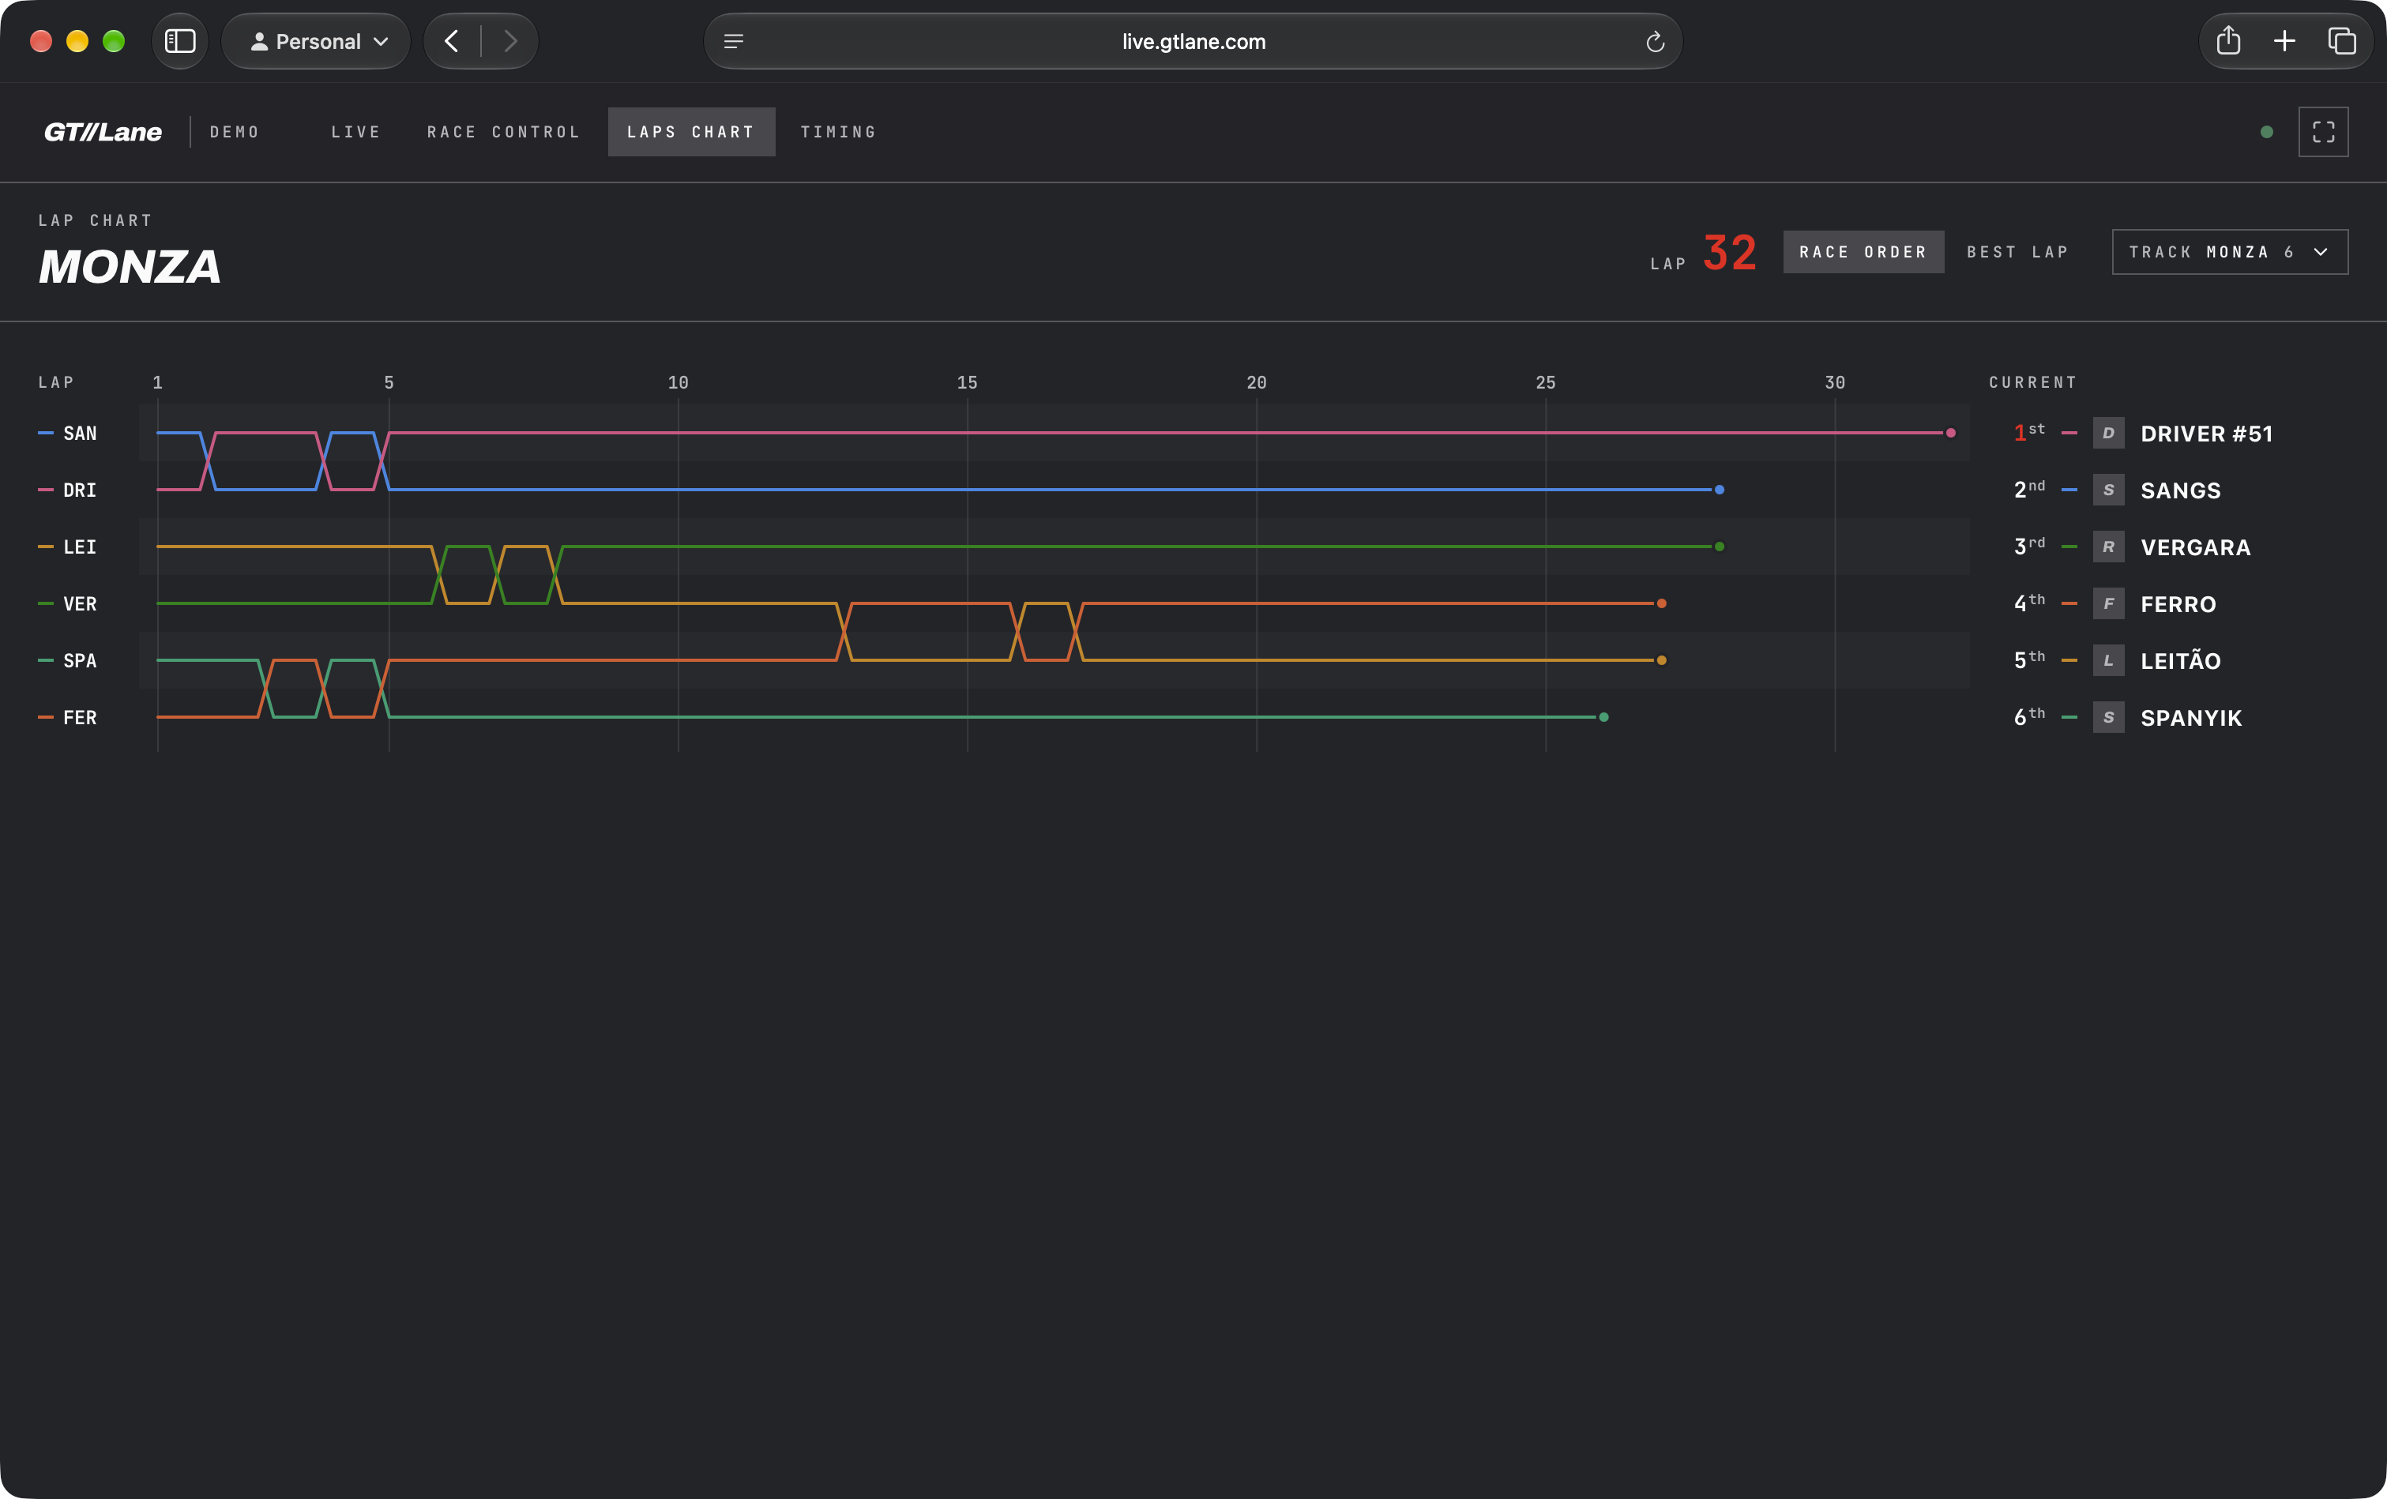
Task: Click the D badge beside DRIVER #51
Action: point(2108,434)
